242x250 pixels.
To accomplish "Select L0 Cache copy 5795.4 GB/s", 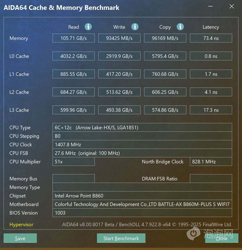I will pos(165,56).
